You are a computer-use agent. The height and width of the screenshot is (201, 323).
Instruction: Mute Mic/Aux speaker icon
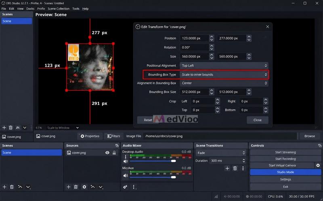click(126, 176)
